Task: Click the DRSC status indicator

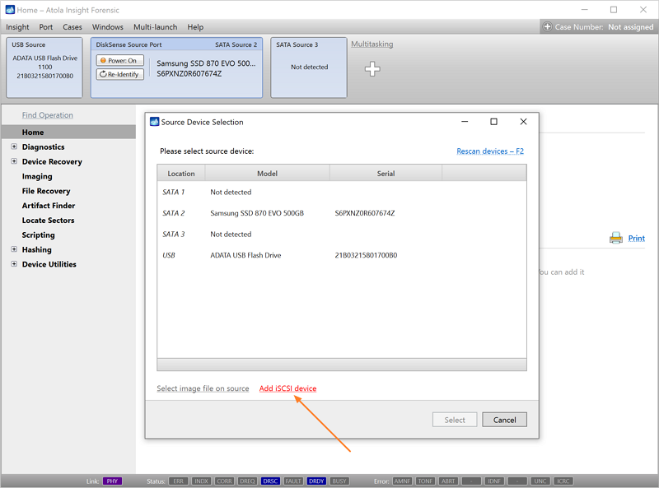Action: (x=270, y=481)
